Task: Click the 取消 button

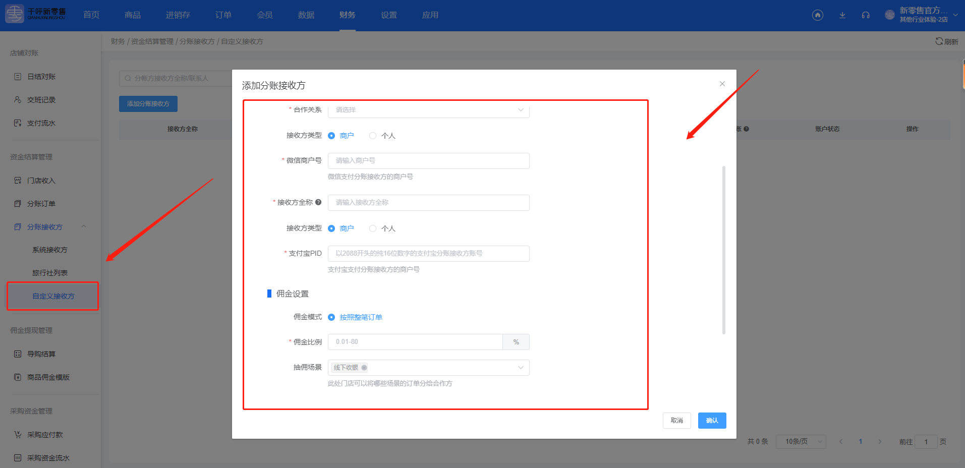Action: 676,421
